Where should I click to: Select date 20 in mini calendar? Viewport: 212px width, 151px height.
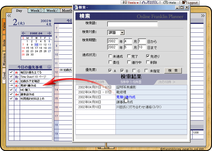coord(49,48)
